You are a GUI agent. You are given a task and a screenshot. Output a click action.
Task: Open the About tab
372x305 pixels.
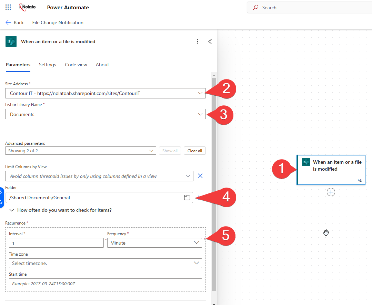tap(102, 65)
